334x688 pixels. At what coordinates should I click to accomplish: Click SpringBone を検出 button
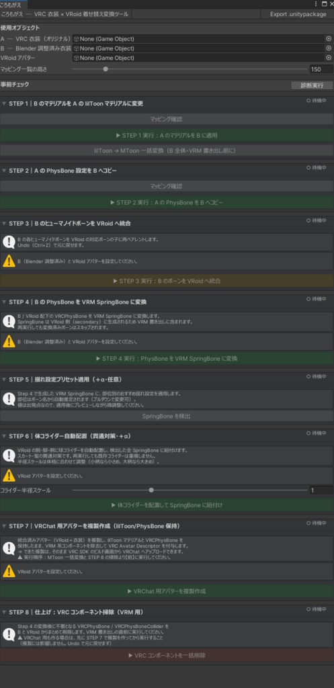pos(167,415)
